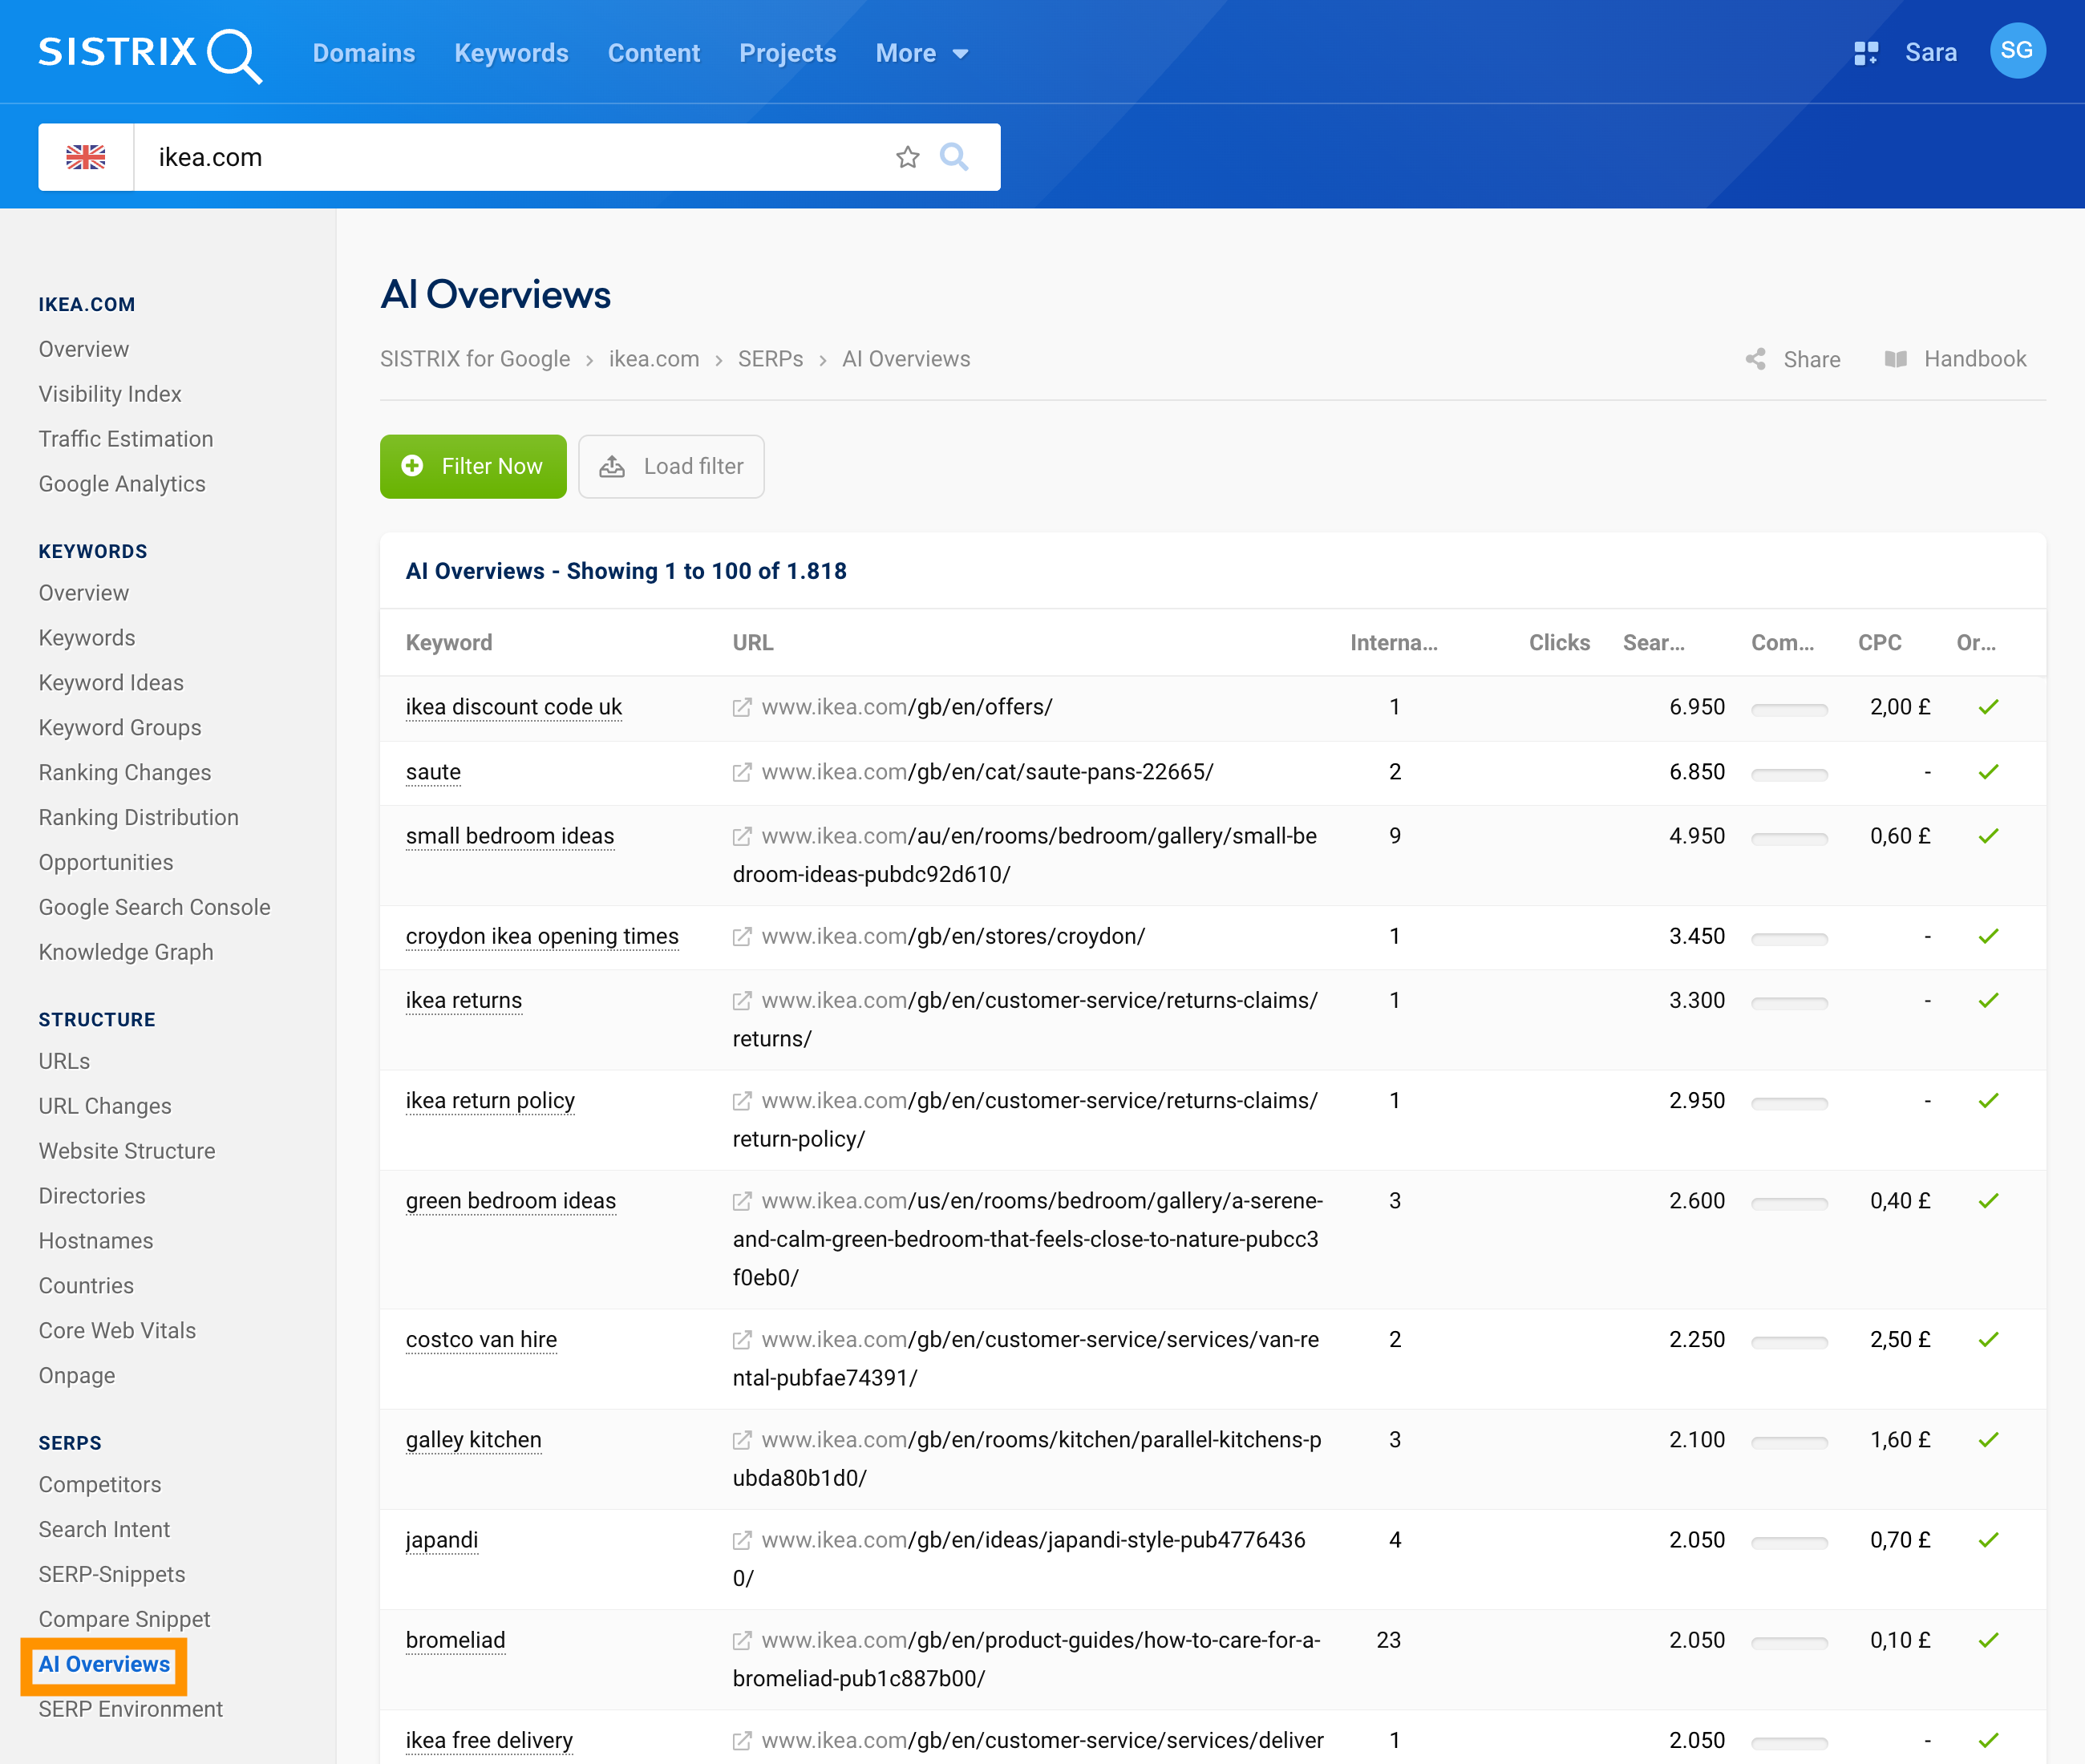Open external link for stores/croydon URL

click(742, 936)
